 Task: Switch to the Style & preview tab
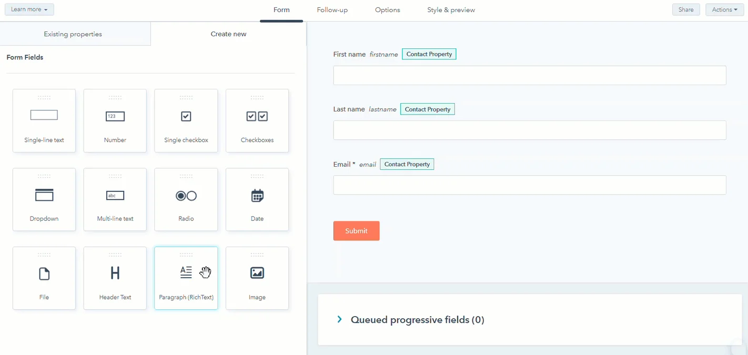pyautogui.click(x=451, y=9)
